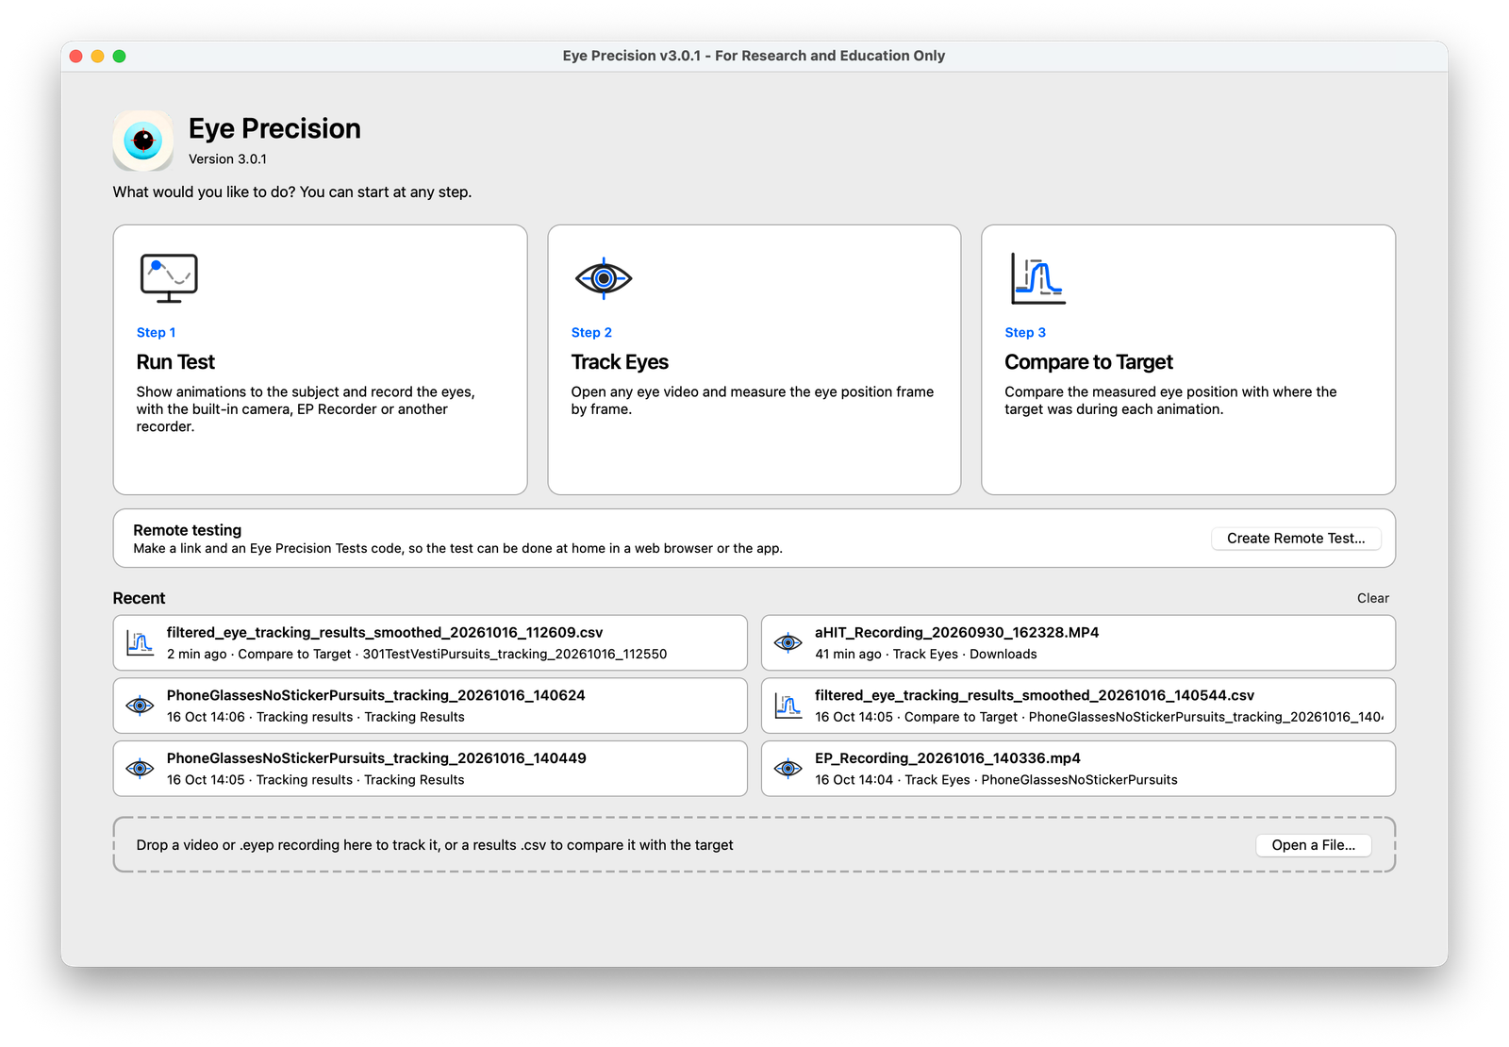
Task: Open recent PhoneGlassesNoStickerPursuits_tracking_20261016_140624
Action: pyautogui.click(x=430, y=706)
